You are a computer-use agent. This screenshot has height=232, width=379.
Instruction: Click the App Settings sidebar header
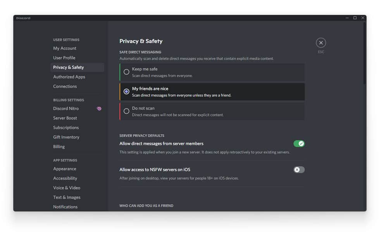click(65, 160)
